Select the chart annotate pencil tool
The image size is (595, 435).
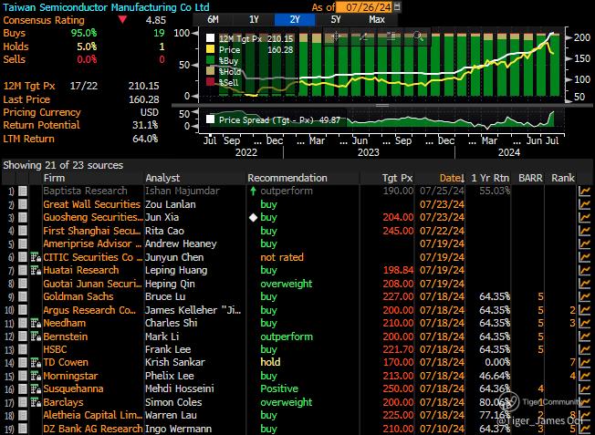363,37
